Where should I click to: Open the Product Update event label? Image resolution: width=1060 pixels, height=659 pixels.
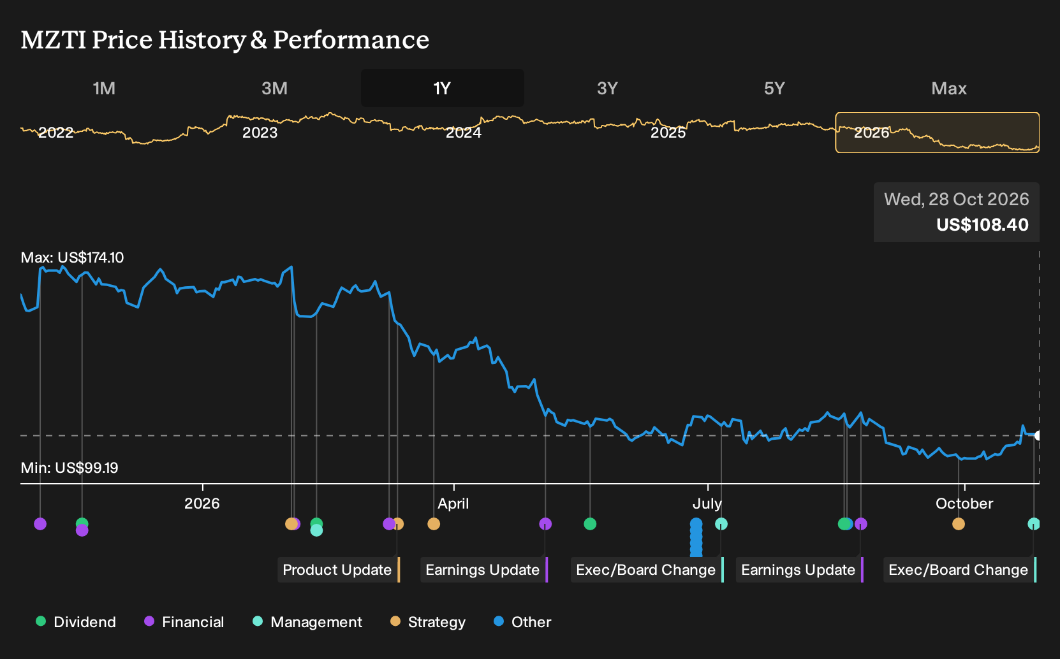339,570
